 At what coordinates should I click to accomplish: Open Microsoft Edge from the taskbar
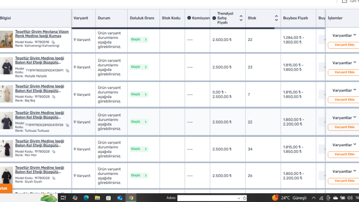coord(86,198)
